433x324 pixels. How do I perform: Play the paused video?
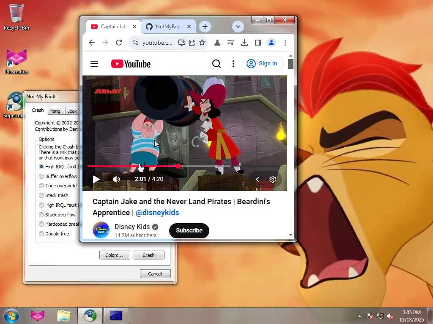tap(96, 179)
